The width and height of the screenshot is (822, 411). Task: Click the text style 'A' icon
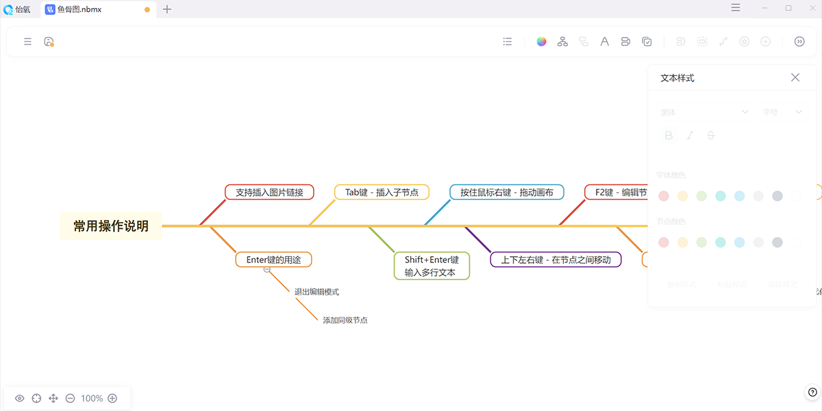605,42
